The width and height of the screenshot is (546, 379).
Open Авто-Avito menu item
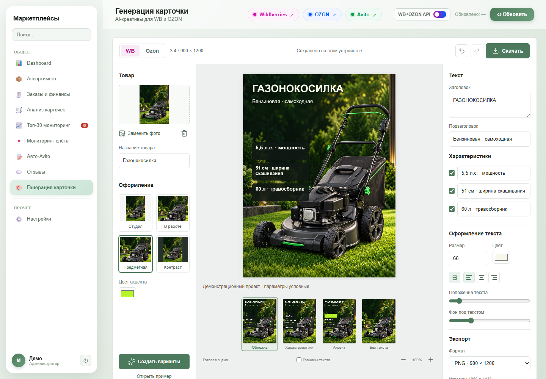click(x=52, y=157)
